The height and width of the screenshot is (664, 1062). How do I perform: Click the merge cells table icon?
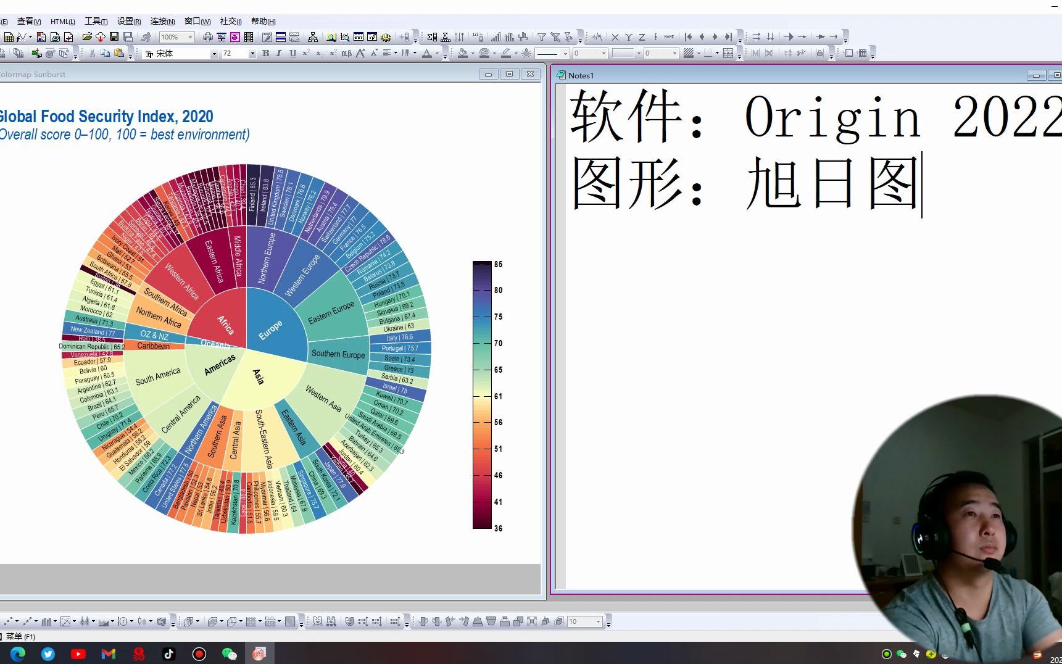(x=728, y=54)
